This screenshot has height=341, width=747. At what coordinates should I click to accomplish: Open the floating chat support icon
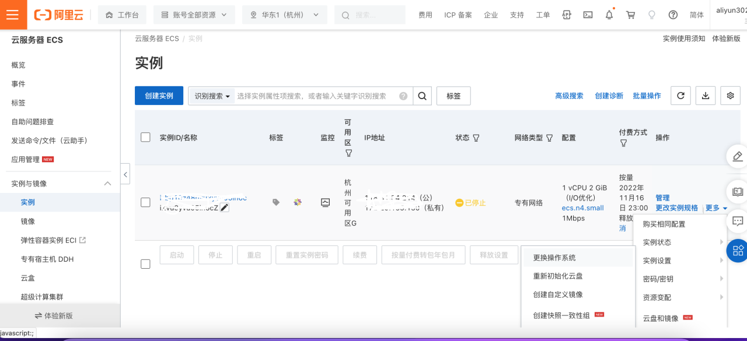(x=737, y=221)
